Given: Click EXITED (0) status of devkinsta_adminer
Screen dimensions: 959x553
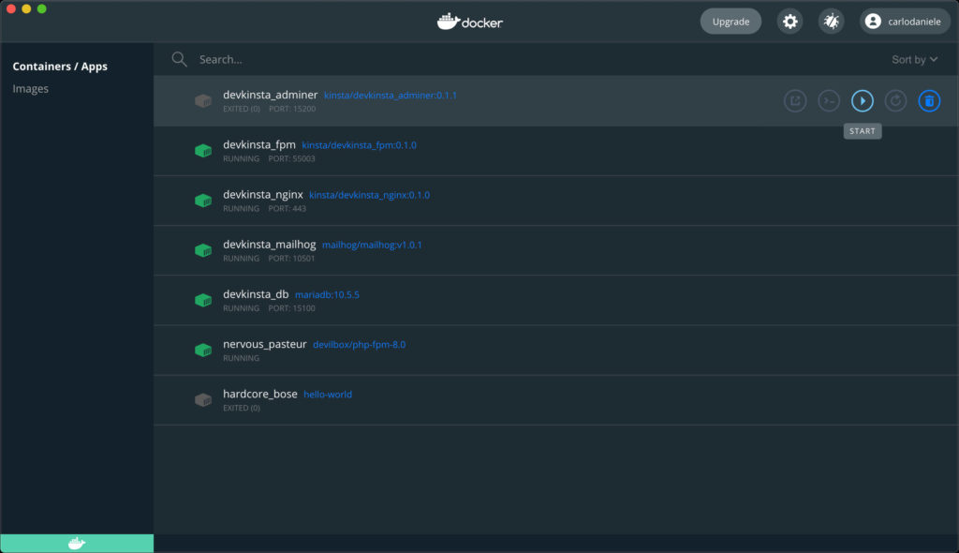Looking at the screenshot, I should click(242, 109).
